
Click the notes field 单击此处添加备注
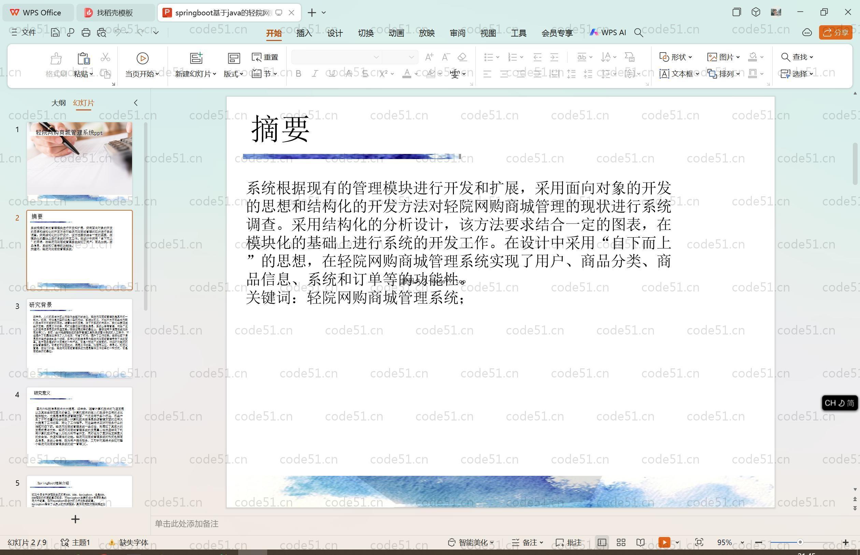(187, 524)
